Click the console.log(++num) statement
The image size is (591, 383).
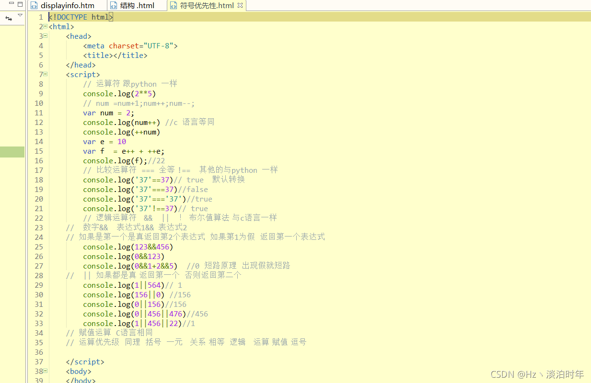(x=121, y=132)
